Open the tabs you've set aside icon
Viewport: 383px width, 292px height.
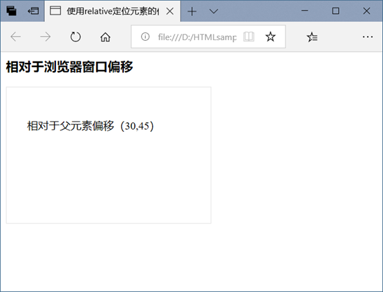point(11,11)
